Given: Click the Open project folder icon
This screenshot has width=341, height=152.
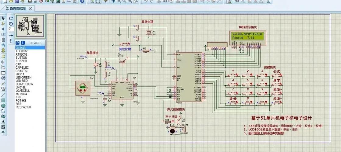Looking at the screenshot, I should pyautogui.click(x=11, y=1).
